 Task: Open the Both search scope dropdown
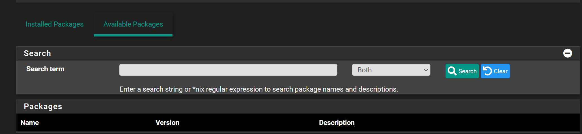tap(391, 70)
